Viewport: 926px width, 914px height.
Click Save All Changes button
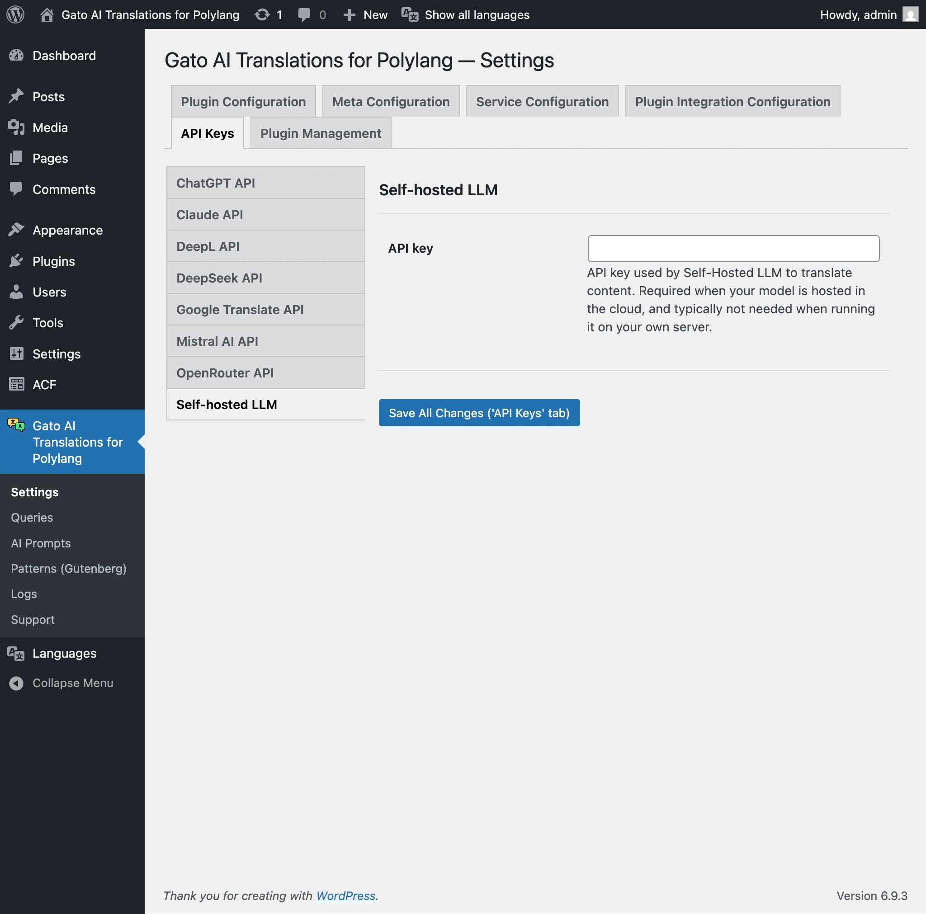(479, 413)
